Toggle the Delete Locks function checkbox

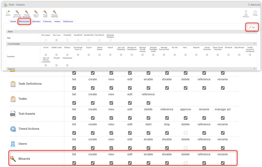click(57, 55)
